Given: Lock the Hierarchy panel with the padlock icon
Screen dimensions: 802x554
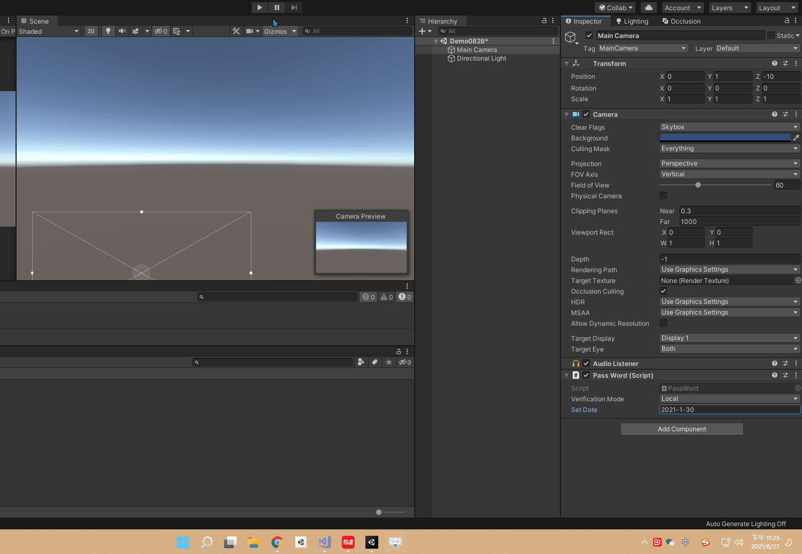Looking at the screenshot, I should (544, 20).
